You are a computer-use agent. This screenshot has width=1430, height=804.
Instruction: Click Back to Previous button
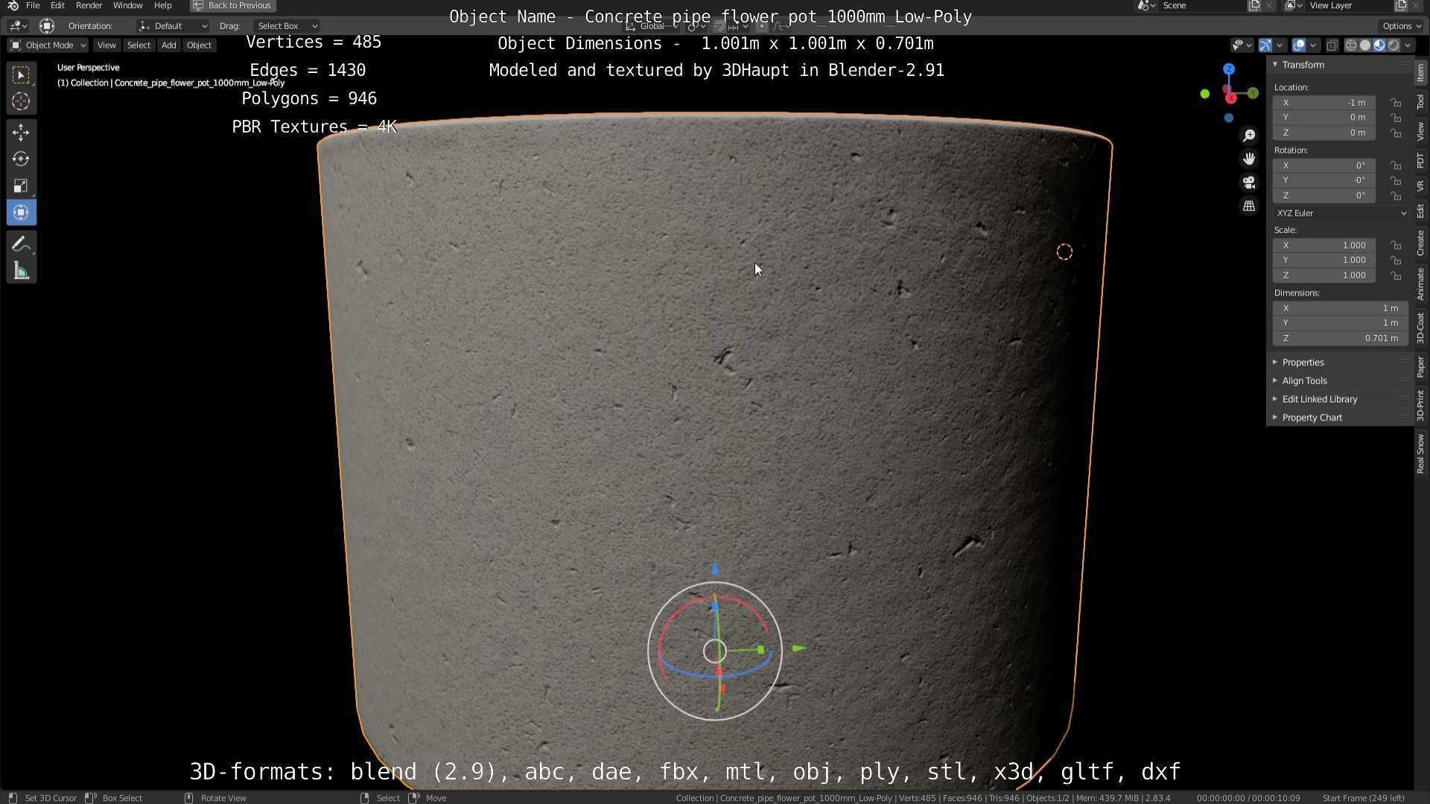(232, 5)
